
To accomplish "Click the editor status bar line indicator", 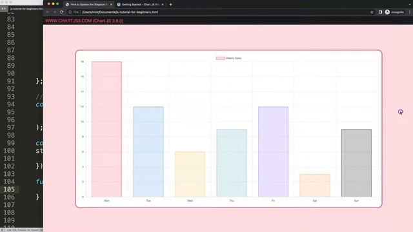I will click(x=25, y=230).
